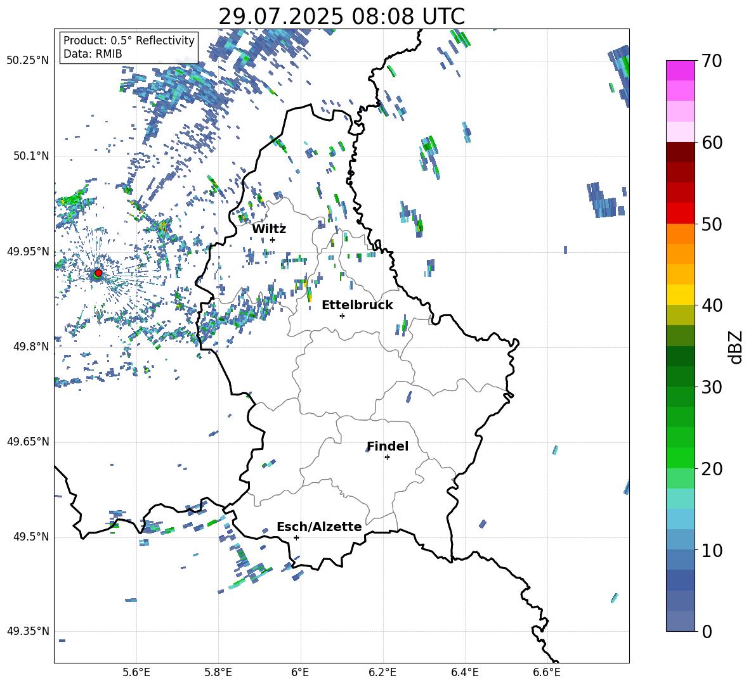Screen dimensions: 751x685
Task: Pick the bright green colorbar segment at 20
Action: click(681, 458)
